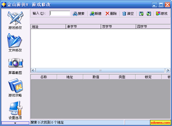Click the 类型 column header
The height and width of the screenshot is (126, 172).
[122, 77]
